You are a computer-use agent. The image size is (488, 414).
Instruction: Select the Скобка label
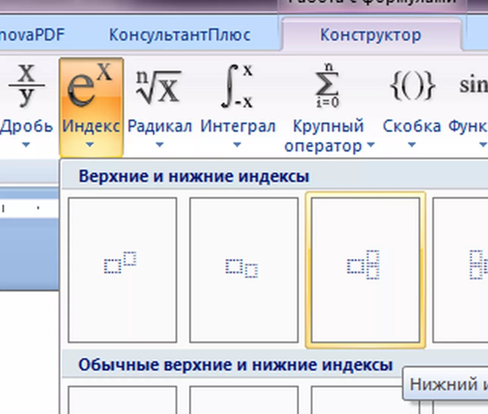(412, 126)
